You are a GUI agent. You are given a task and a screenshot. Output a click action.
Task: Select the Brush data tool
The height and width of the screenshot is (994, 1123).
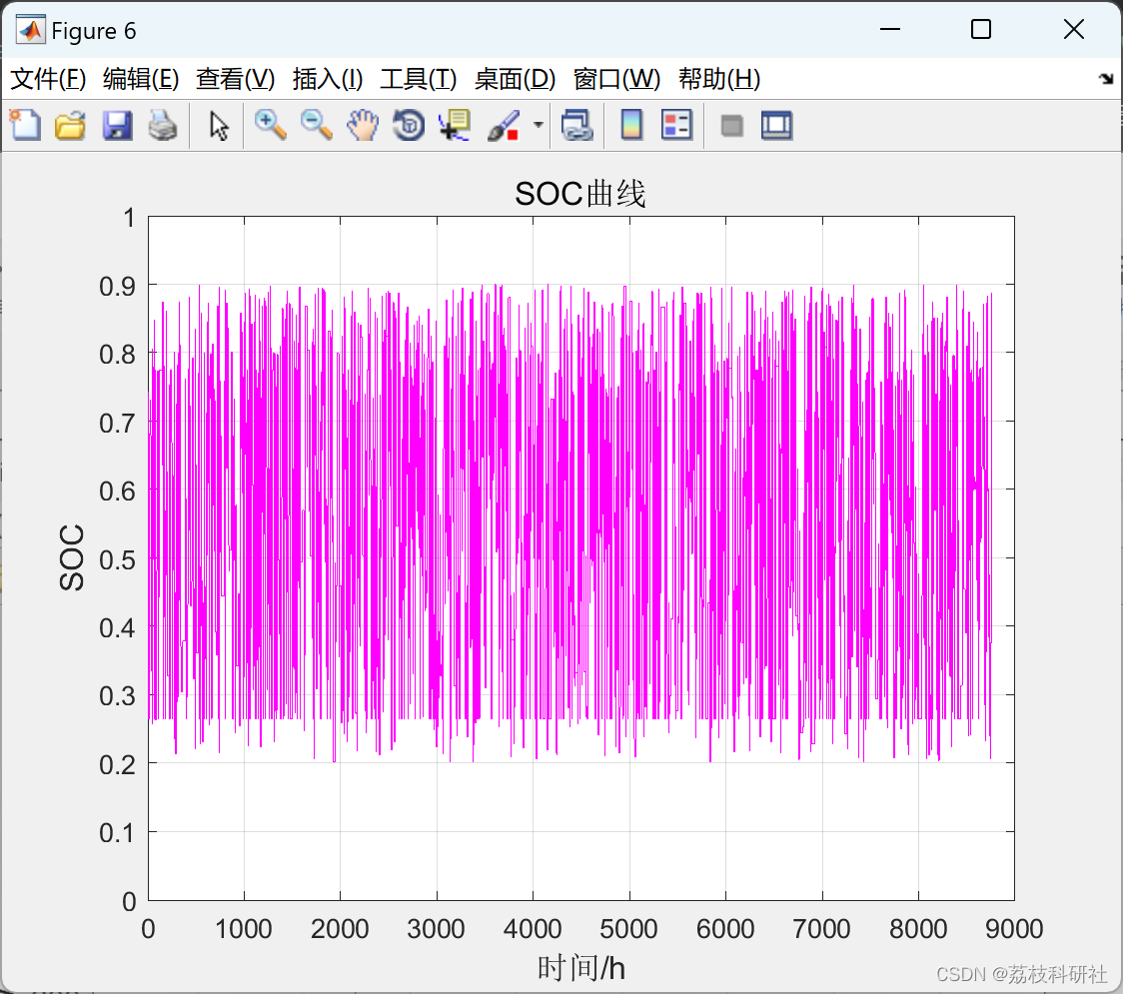pos(504,125)
